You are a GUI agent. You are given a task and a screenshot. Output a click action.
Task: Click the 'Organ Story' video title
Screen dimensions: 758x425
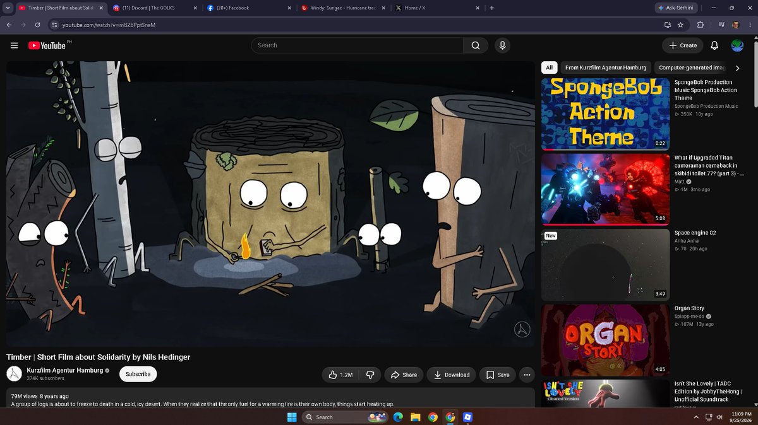[689, 308]
